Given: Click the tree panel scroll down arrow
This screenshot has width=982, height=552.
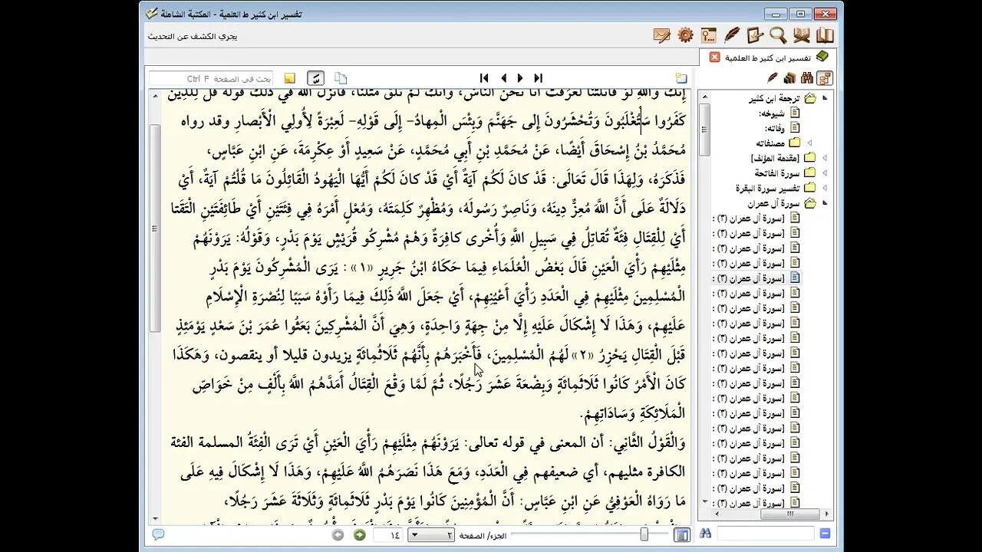Looking at the screenshot, I should point(705,501).
